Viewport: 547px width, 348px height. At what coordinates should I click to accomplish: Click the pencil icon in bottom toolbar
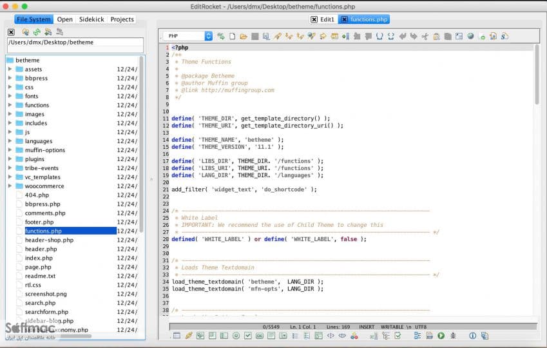(189, 336)
